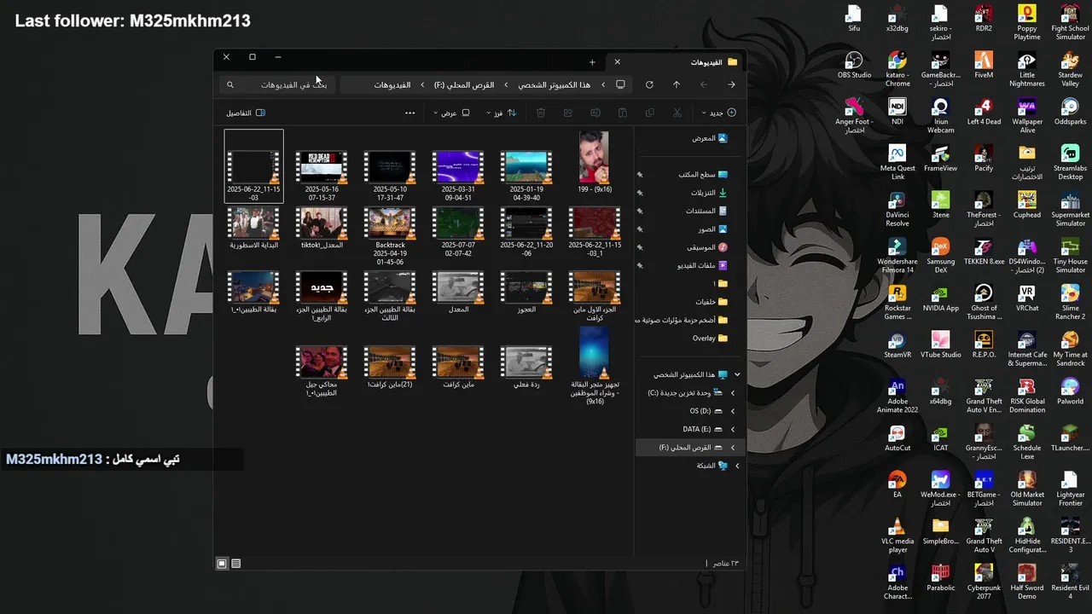Unpin الموسيقى using its pin icon

pos(639,247)
